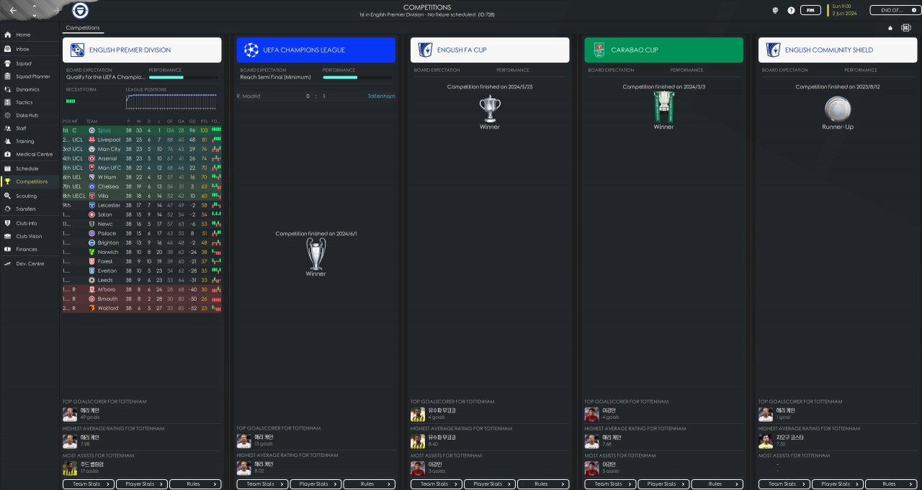Viewport: 922px width, 490px height.
Task: Open the help question mark icon
Action: click(x=792, y=11)
